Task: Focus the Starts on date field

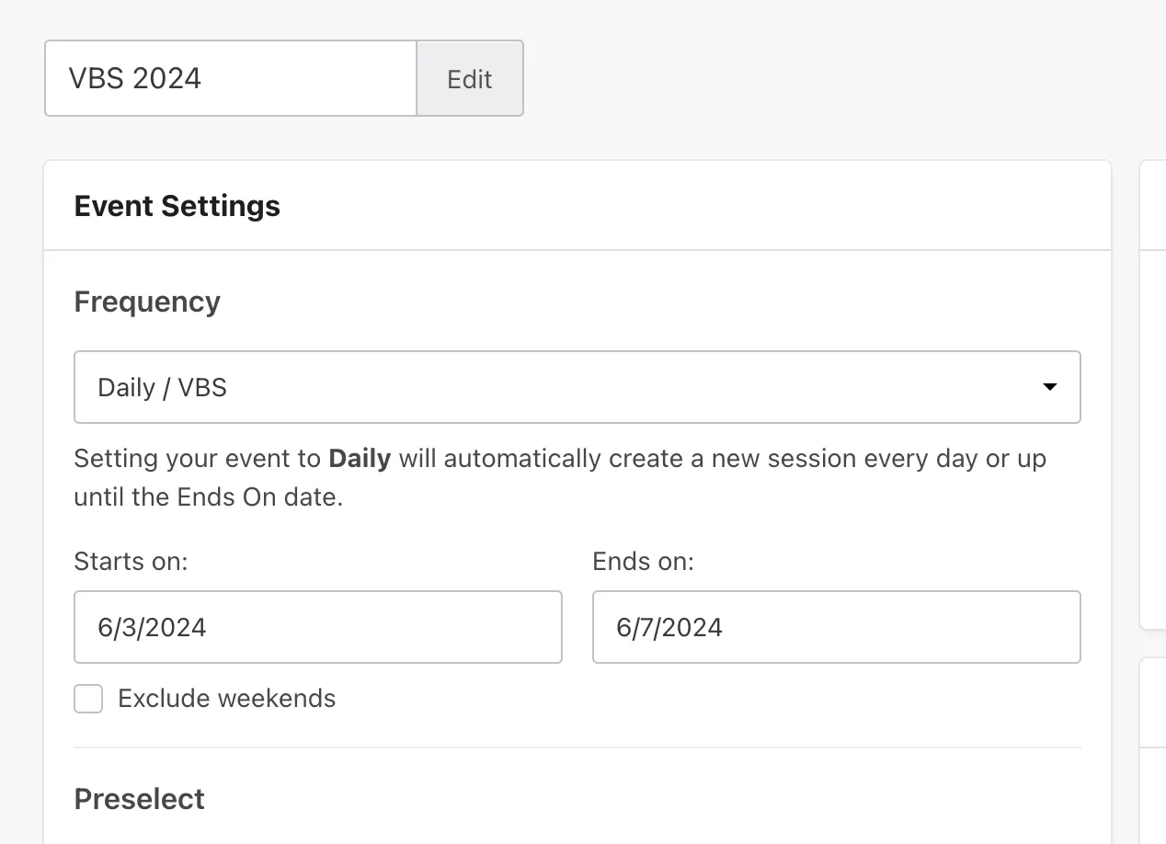Action: click(x=317, y=627)
